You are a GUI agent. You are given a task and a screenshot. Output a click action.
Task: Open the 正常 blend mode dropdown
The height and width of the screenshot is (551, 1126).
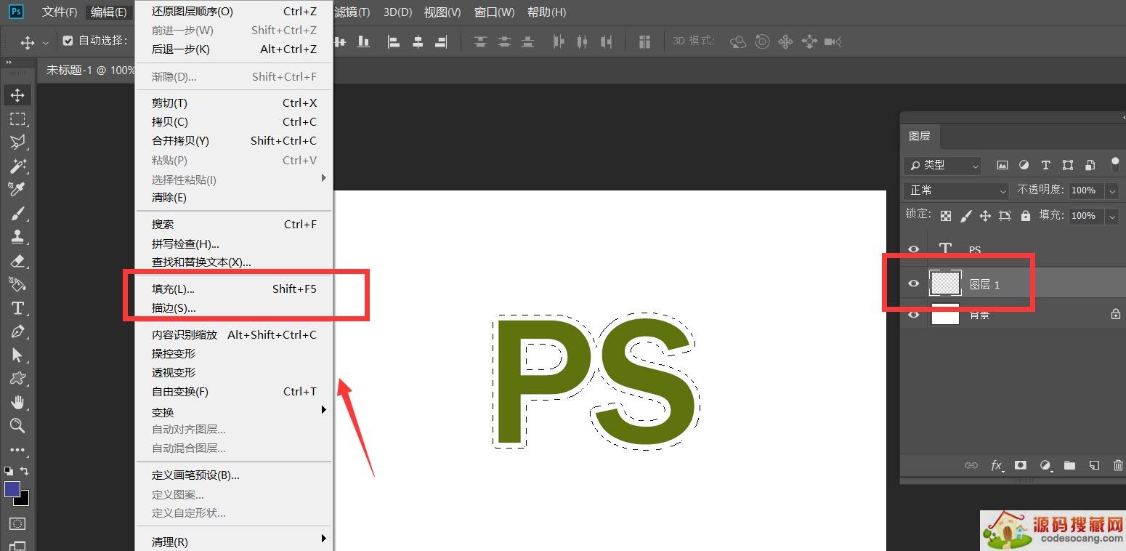click(x=957, y=190)
